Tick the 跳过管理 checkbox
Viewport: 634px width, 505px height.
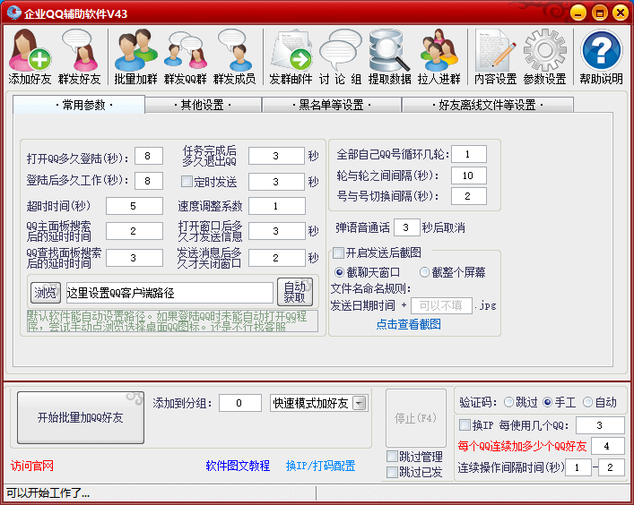(392, 457)
